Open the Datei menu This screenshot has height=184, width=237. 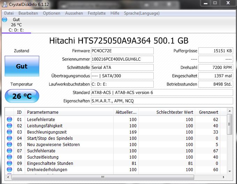(x=9, y=13)
